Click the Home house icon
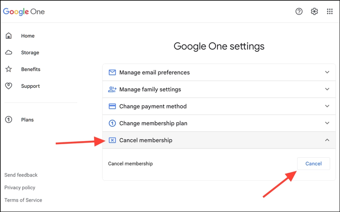This screenshot has height=212, width=340. pyautogui.click(x=8, y=36)
